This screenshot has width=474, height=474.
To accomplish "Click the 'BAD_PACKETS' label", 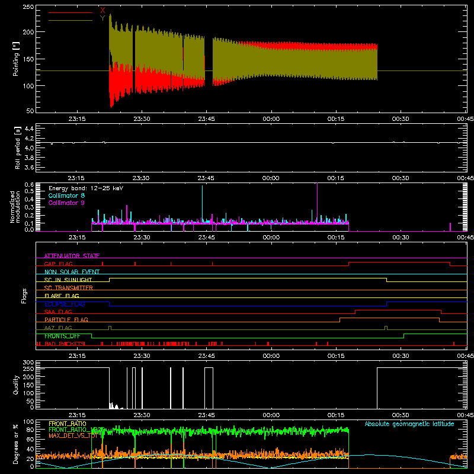I will point(65,344).
